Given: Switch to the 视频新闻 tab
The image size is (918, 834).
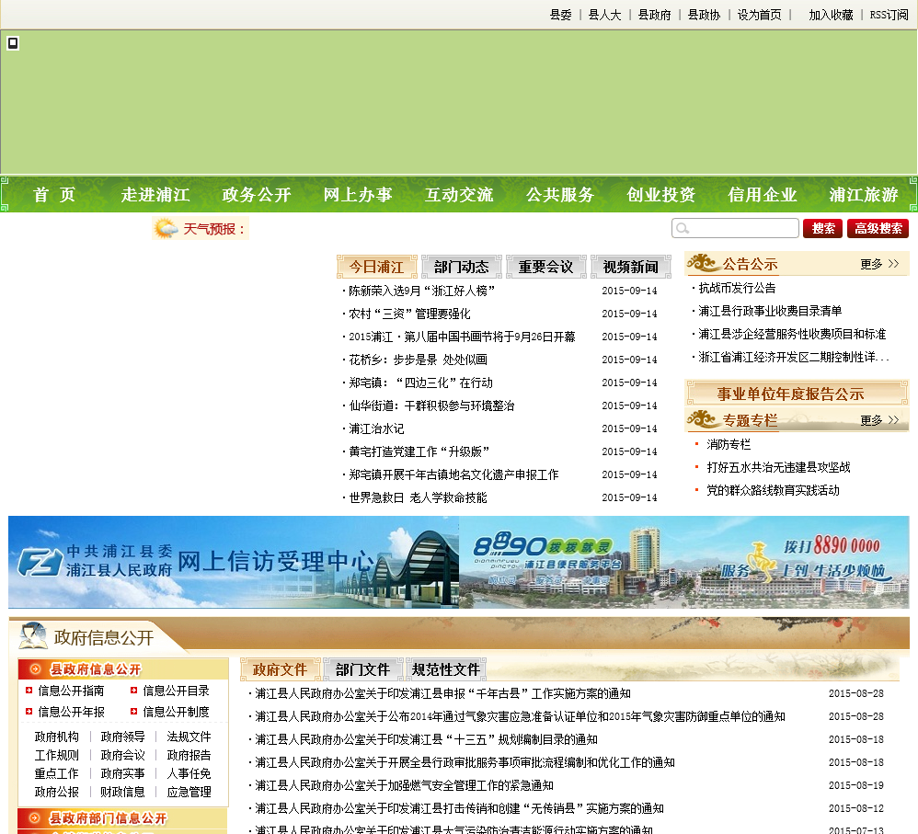Looking at the screenshot, I should click(x=630, y=267).
